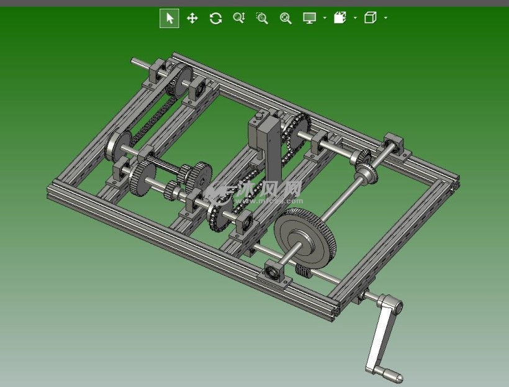Select the arrow pointer tool

coord(169,18)
